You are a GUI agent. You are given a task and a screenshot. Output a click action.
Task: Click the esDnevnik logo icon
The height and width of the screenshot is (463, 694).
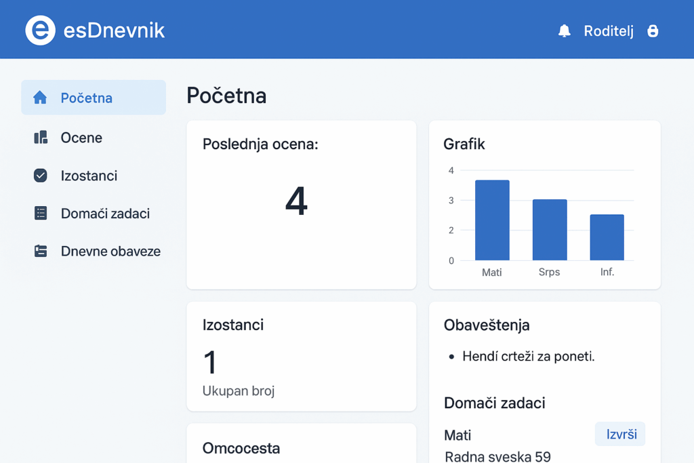40,31
